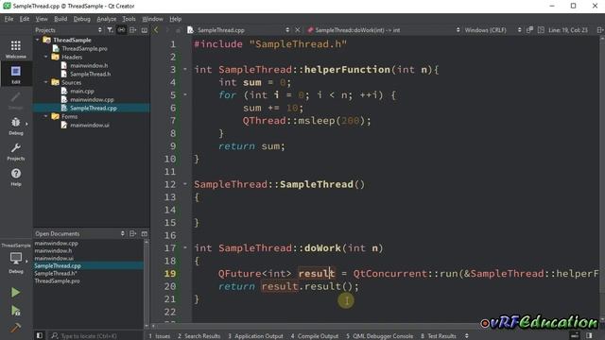
Task: Switch to mainwindow.ui in Open Documents
Action: [54, 258]
